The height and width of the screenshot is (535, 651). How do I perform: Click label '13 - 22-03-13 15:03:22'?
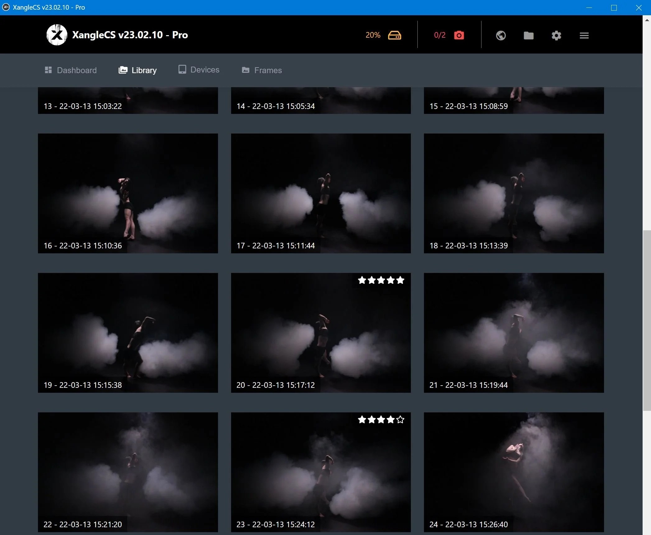point(83,106)
